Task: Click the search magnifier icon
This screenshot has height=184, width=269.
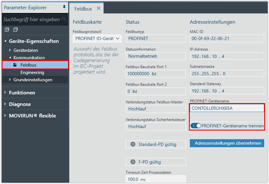Action: click(x=64, y=19)
